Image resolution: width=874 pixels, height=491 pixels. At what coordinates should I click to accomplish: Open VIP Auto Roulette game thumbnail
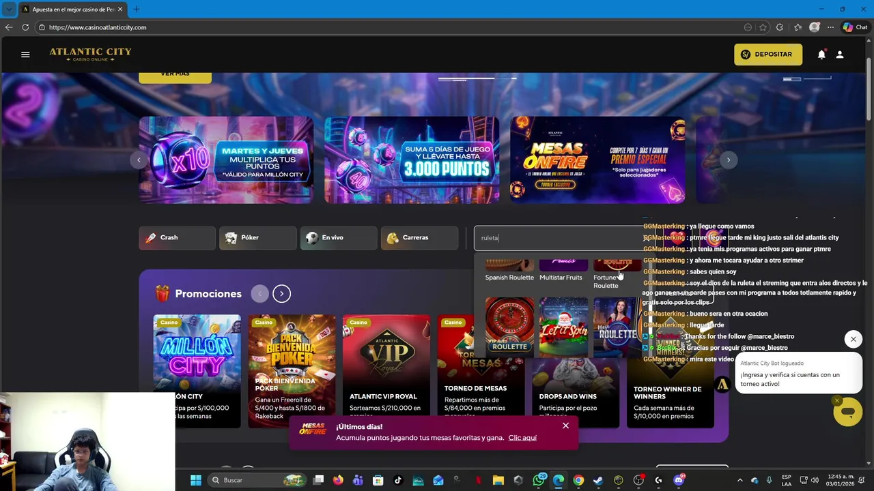pos(510,326)
